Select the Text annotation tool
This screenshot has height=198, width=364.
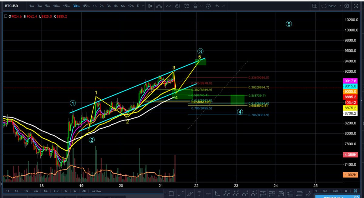pyautogui.click(x=199, y=193)
